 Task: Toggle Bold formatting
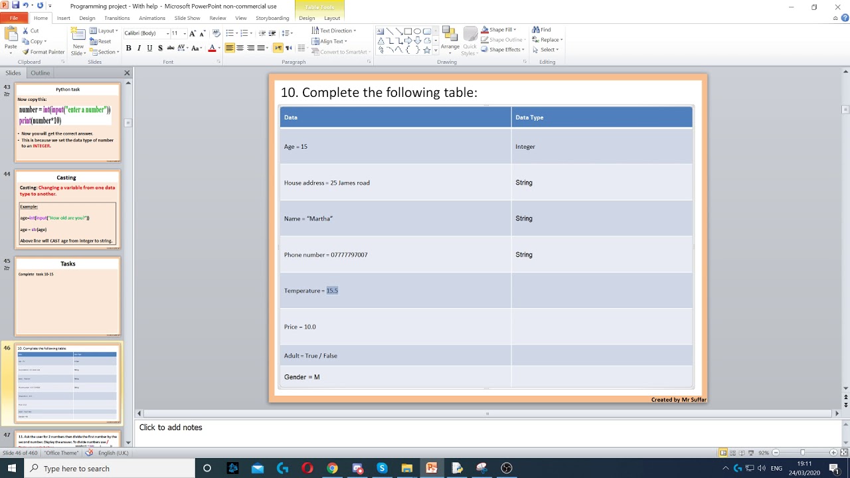click(x=129, y=48)
